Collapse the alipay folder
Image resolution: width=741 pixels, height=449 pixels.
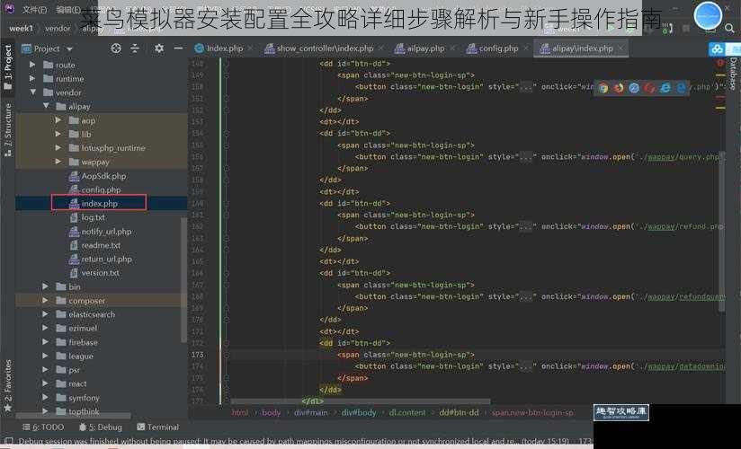[46, 106]
